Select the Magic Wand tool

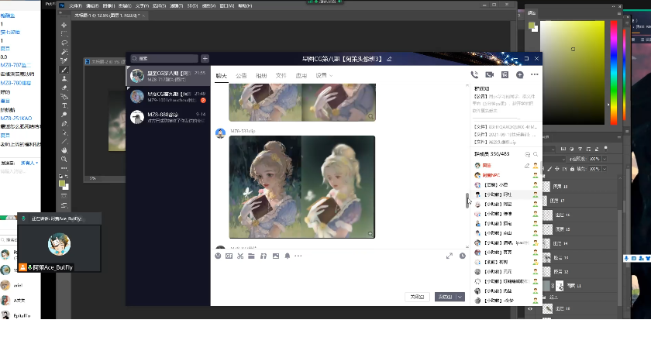(x=64, y=52)
